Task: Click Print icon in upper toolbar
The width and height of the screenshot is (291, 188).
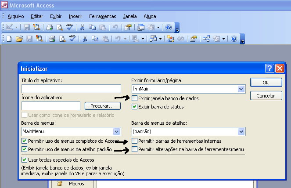Action: (x=49, y=27)
